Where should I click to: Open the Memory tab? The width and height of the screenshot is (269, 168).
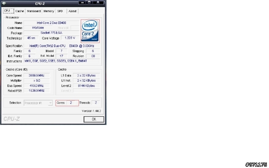tap(49, 11)
